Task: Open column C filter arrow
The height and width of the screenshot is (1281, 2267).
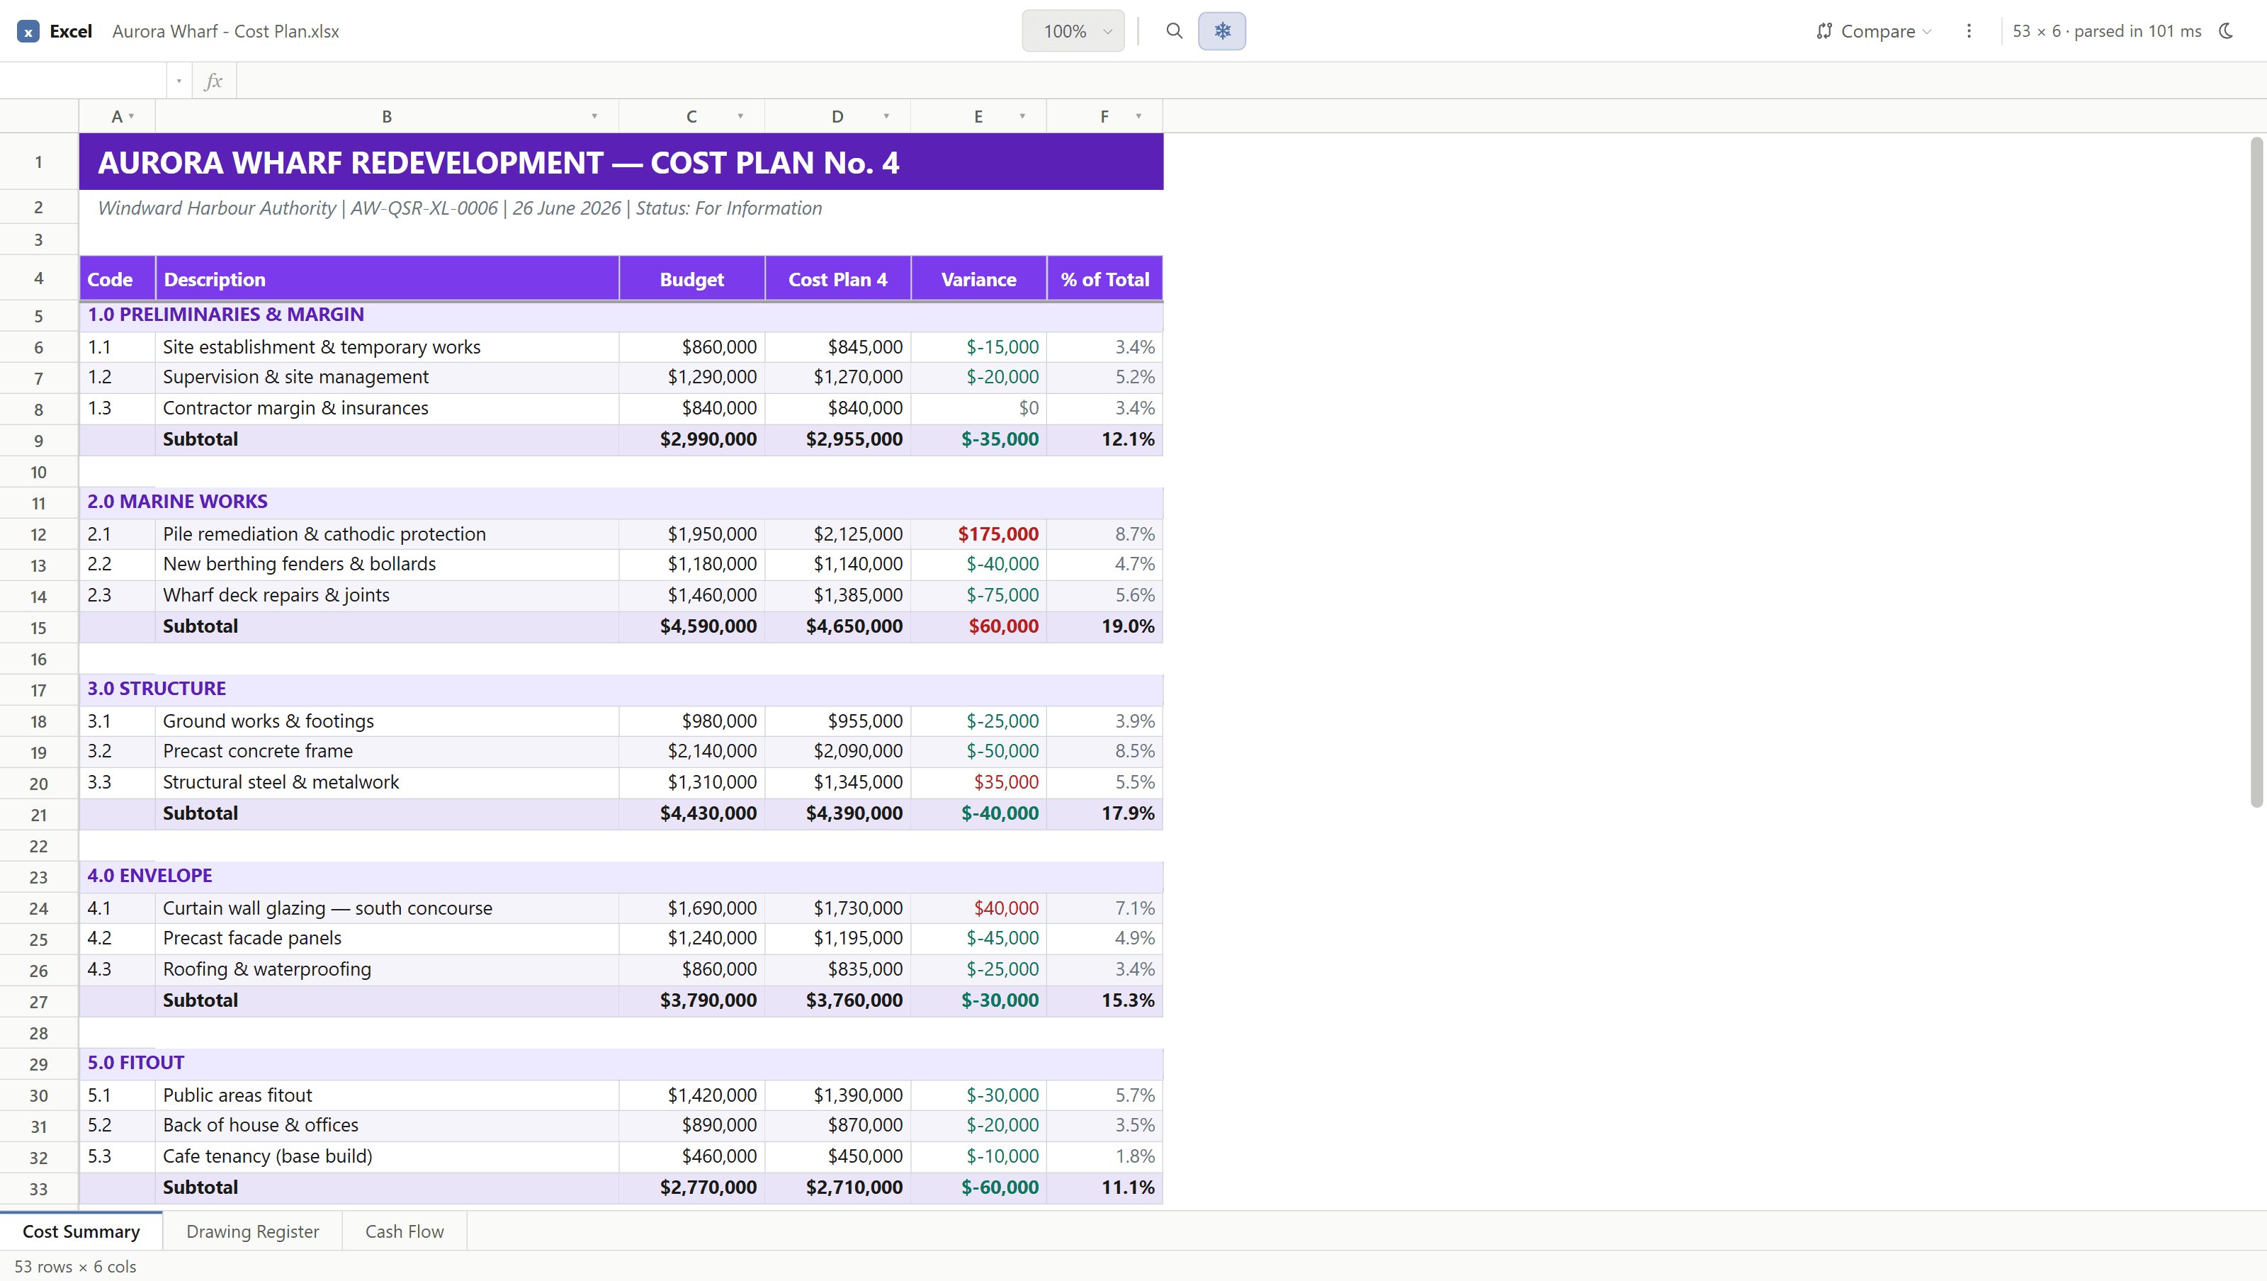Action: pyautogui.click(x=740, y=116)
